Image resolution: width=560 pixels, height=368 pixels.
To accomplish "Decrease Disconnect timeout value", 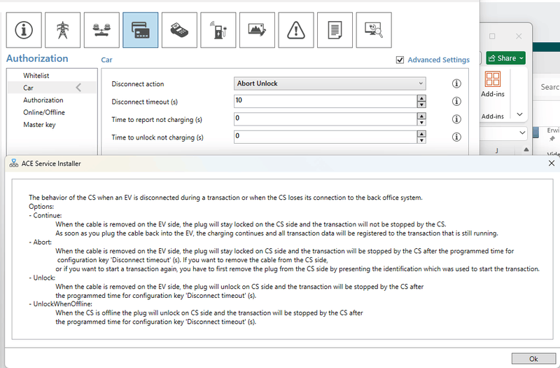I will tap(421, 104).
